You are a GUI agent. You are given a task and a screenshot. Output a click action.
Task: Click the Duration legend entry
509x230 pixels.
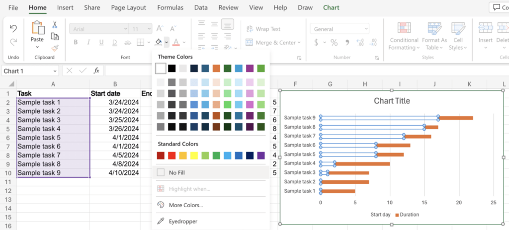(407, 215)
